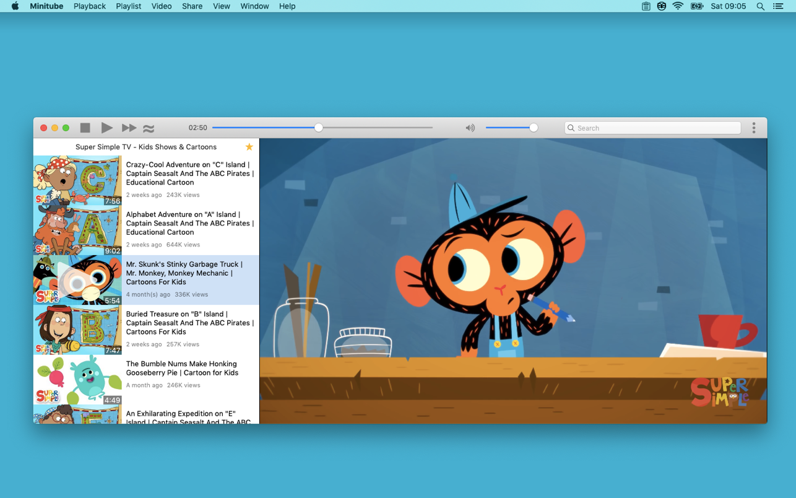Open the Notification Center list icon

click(x=779, y=6)
